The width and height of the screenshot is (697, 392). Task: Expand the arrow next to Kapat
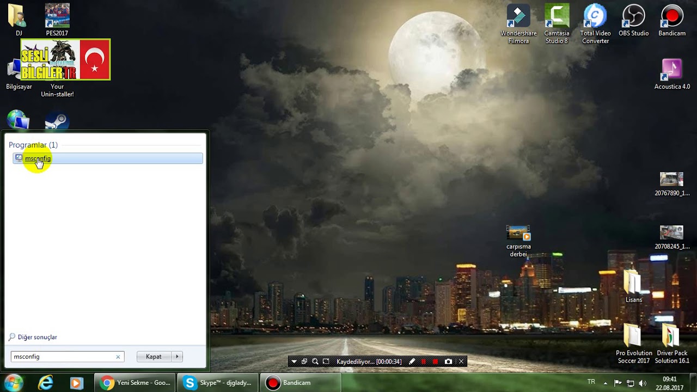pos(177,357)
